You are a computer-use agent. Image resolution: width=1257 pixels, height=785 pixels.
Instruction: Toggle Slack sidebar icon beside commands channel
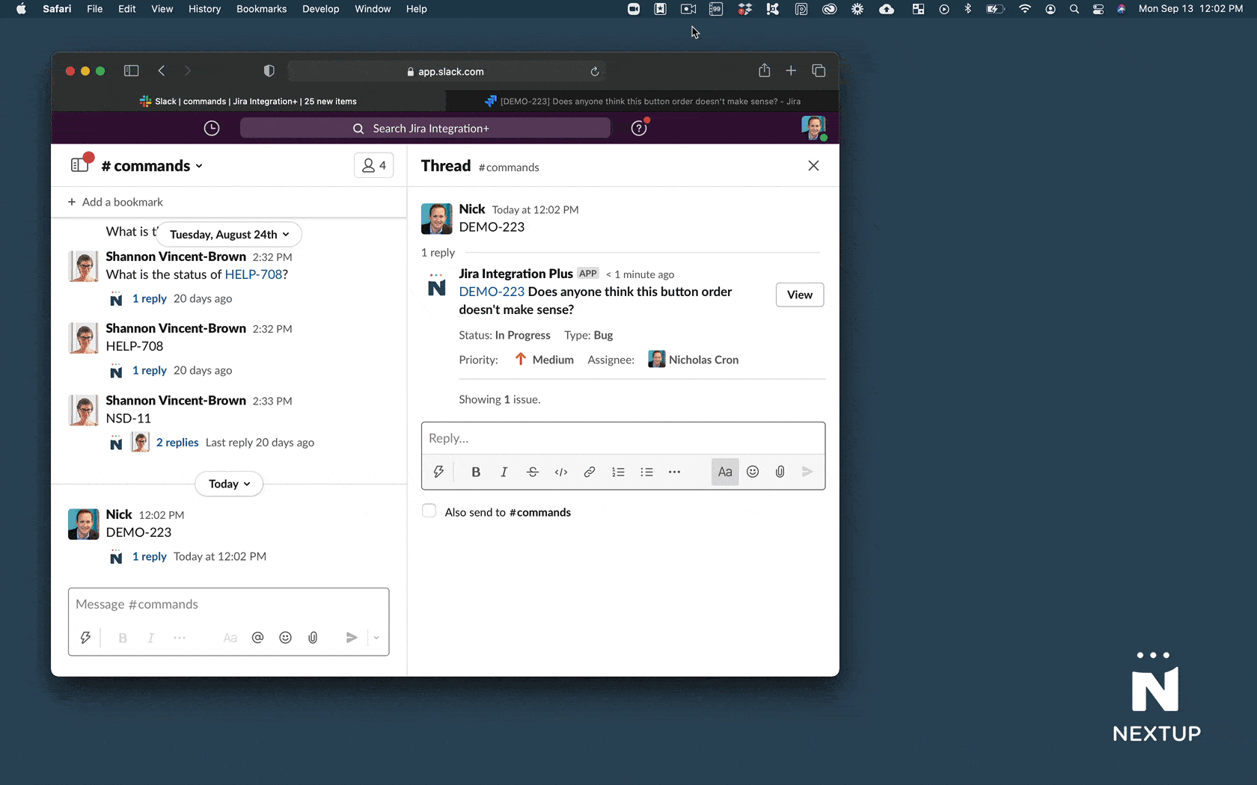[79, 165]
